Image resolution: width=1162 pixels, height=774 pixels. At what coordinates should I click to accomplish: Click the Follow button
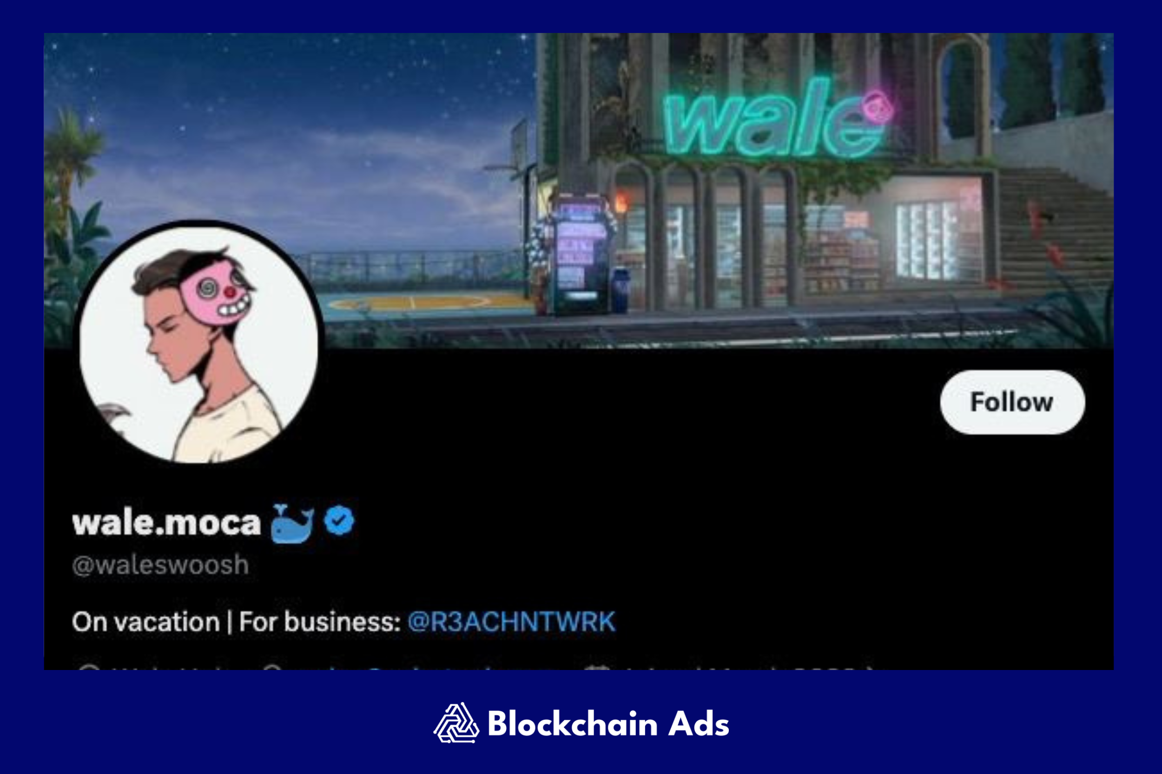coord(1012,402)
